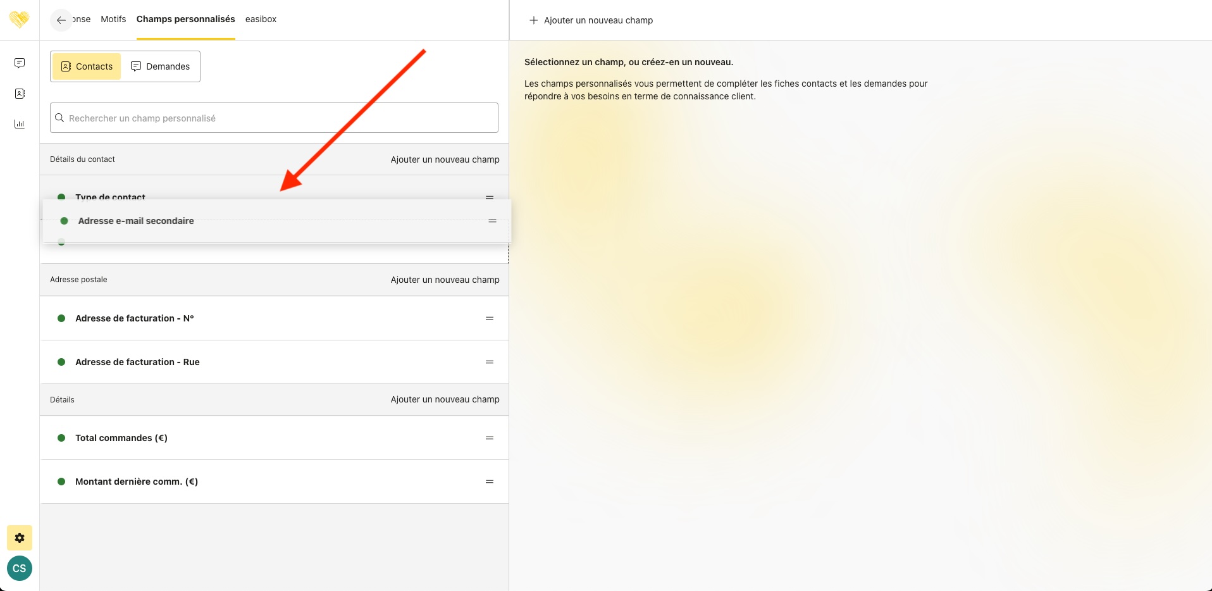Grab drag handle for Adresse de facturation - Rue
Screen dimensions: 1212x591
(489, 362)
